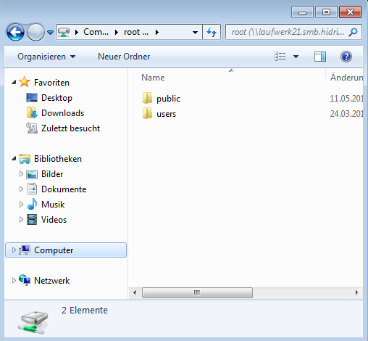Select Desktop in Favoriten

click(x=57, y=98)
